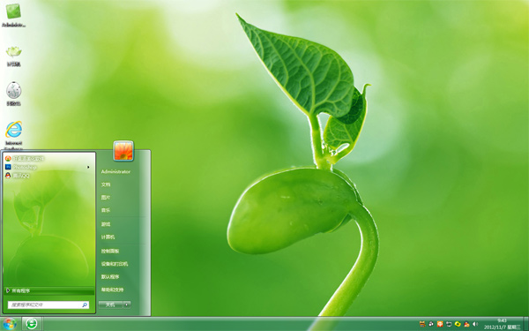529x331 pixels.
Task: Open 帮助和支持 (Help and Support)
Action: 112,290
